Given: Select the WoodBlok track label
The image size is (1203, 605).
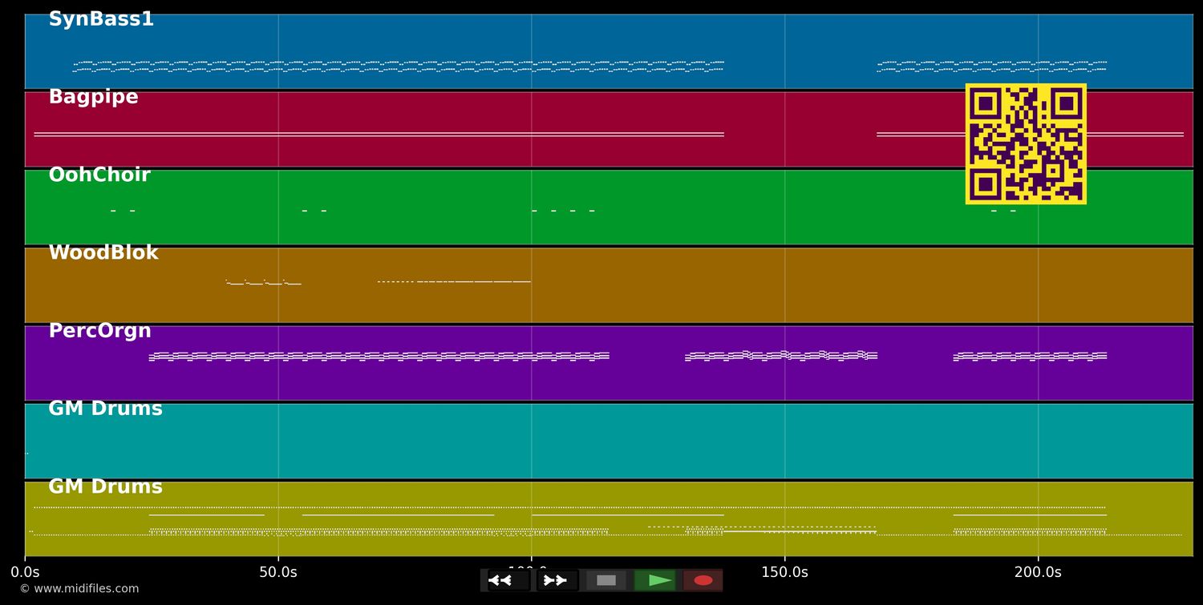Looking at the screenshot, I should tap(103, 252).
